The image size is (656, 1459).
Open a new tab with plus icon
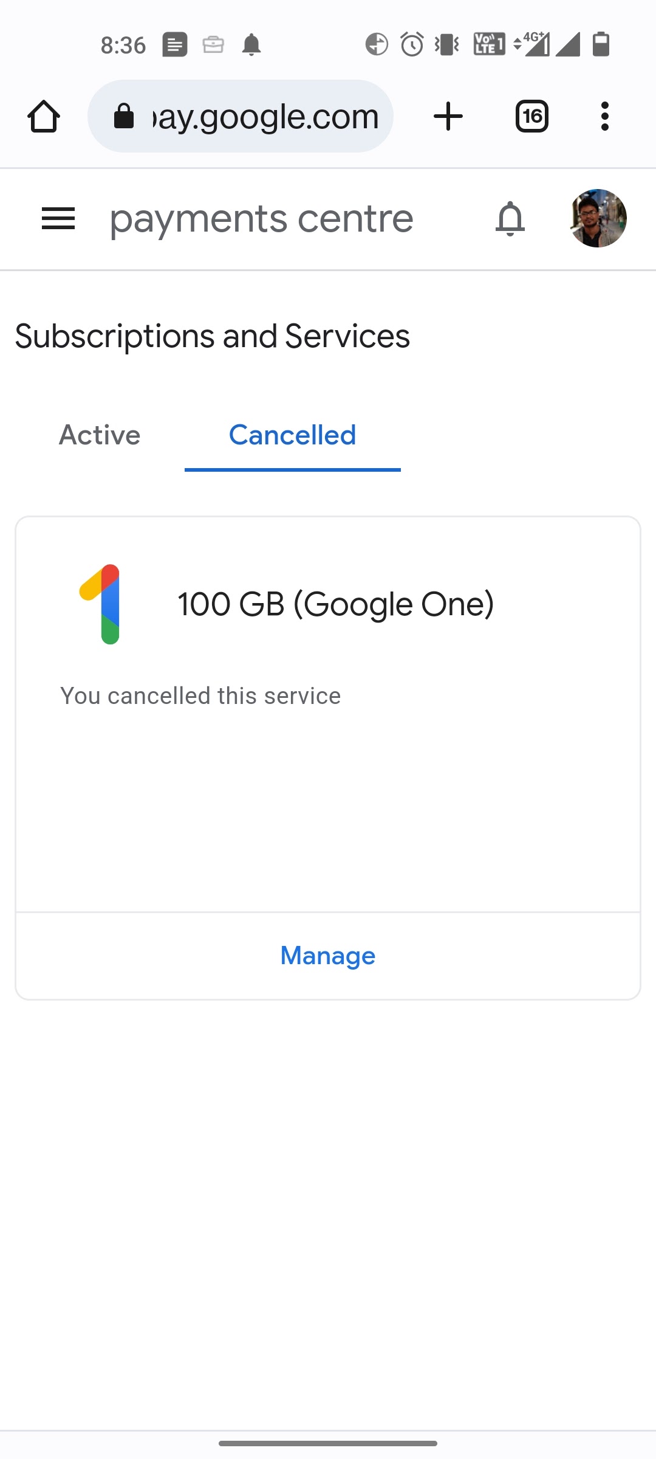(x=448, y=116)
